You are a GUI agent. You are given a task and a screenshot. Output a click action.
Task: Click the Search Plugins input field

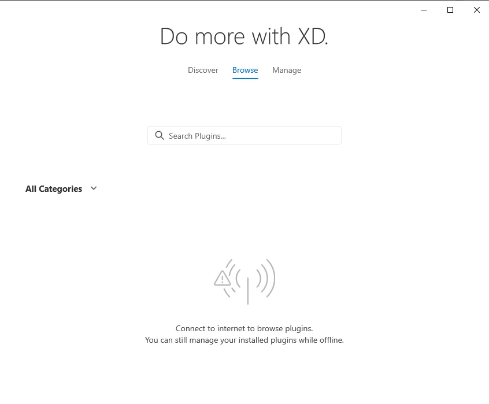244,135
